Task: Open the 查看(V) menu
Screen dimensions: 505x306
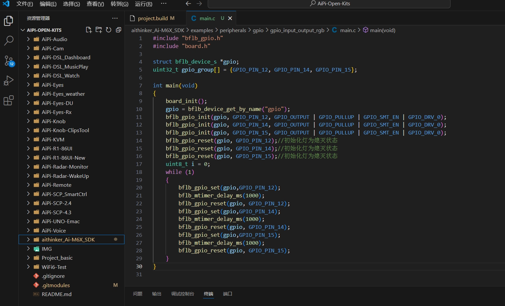Action: pyautogui.click(x=95, y=4)
